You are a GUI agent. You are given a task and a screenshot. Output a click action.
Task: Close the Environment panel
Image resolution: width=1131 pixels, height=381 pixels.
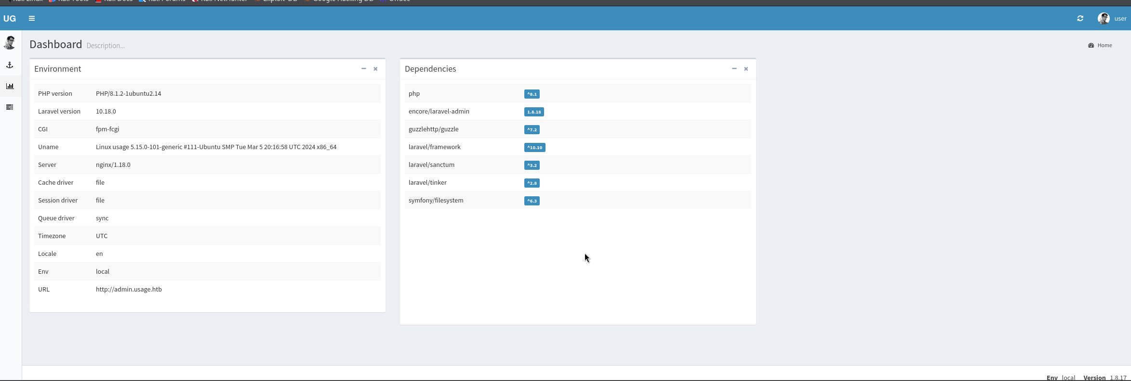375,69
